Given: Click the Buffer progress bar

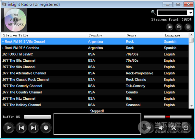Looking at the screenshot, I should tap(37, 117).
